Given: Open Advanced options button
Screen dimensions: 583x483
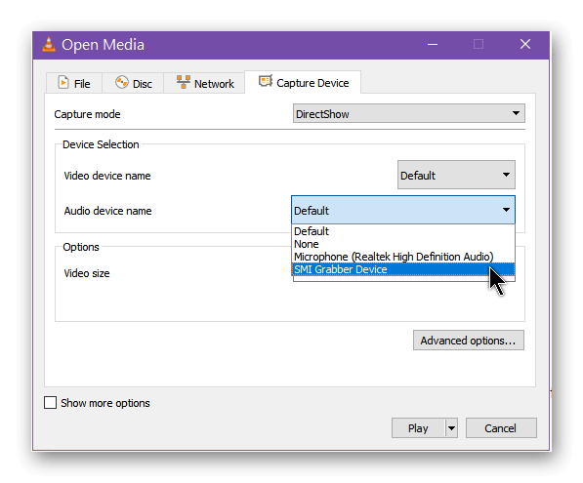Looking at the screenshot, I should (469, 341).
